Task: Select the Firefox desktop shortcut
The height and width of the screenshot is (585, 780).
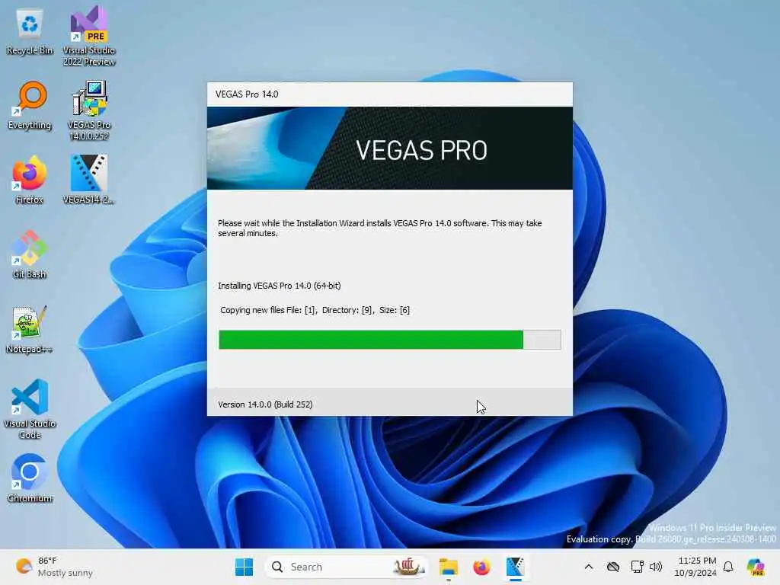Action: click(30, 180)
